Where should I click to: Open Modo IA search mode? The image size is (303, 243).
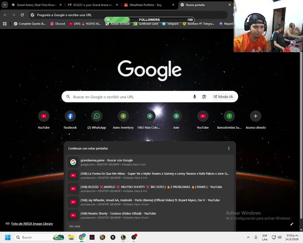[224, 97]
